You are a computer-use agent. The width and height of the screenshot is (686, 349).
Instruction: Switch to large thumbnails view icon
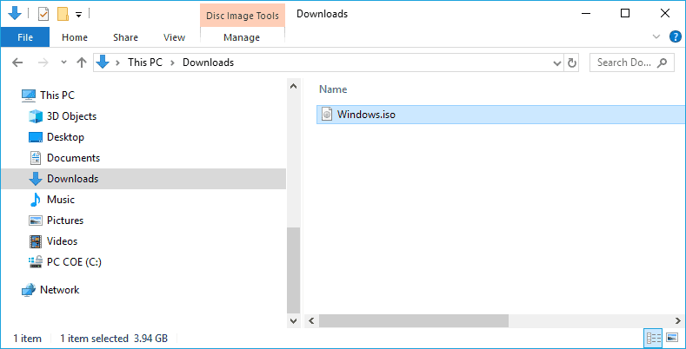(x=671, y=338)
